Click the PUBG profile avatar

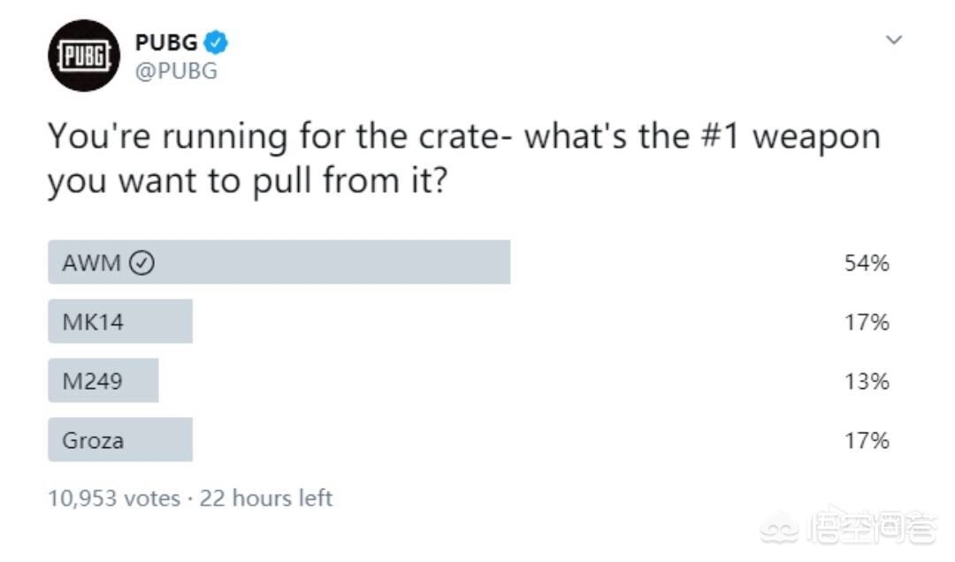[x=83, y=57]
